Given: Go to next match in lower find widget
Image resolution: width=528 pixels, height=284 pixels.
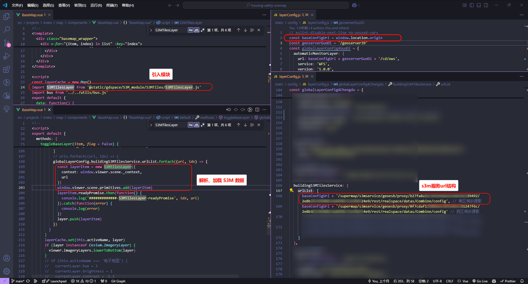Looking at the screenshot, I should click(245, 125).
